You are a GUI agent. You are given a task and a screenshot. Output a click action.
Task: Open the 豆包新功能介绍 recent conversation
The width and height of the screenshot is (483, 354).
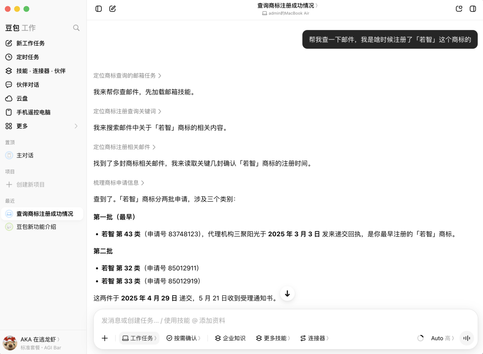point(42,227)
